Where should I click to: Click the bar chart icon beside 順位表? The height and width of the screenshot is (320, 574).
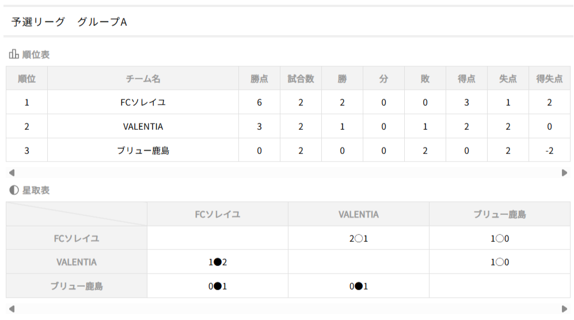13,55
